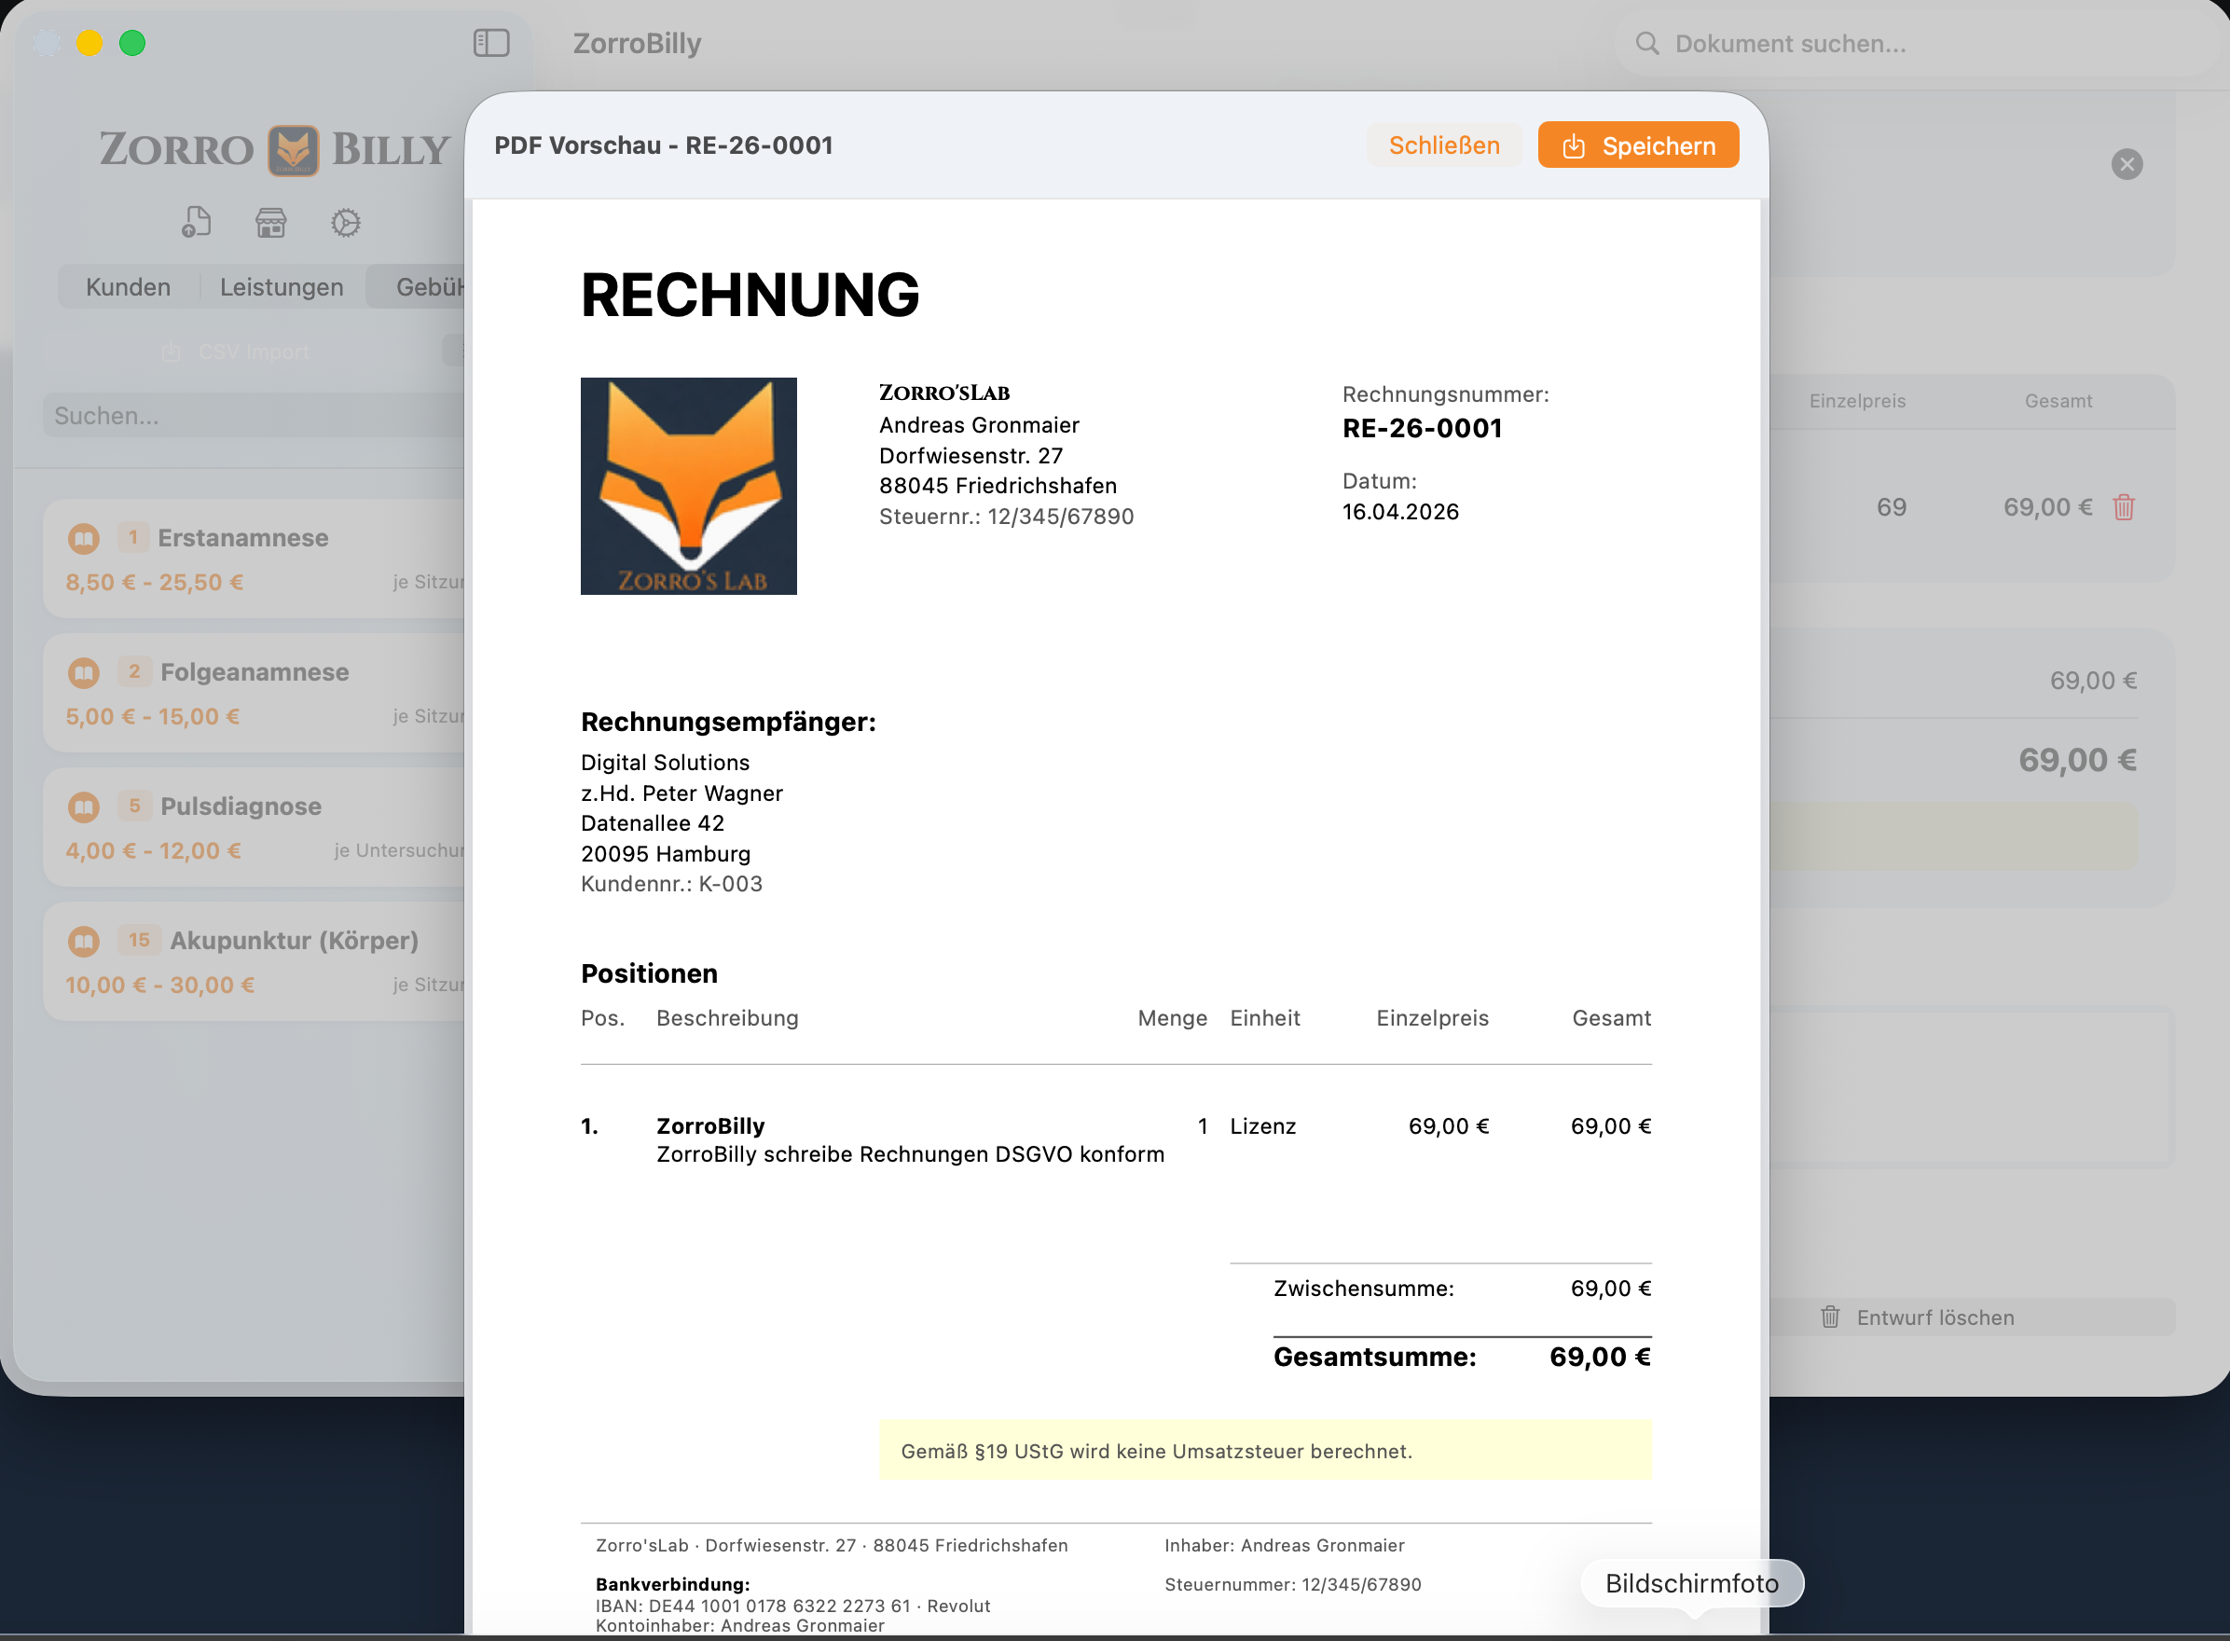Click the RECHNUNG heading in the preview
The width and height of the screenshot is (2230, 1641).
tap(750, 295)
